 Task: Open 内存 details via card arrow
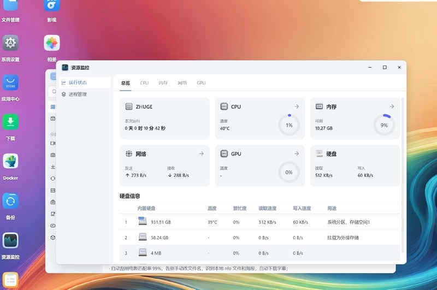pos(392,106)
